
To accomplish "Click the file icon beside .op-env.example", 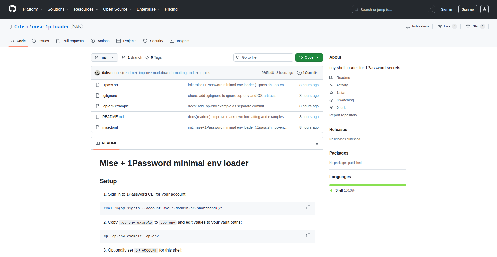I will pyautogui.click(x=98, y=106).
